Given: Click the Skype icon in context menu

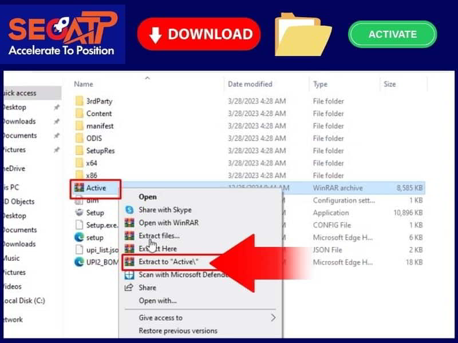Looking at the screenshot, I should [x=129, y=210].
